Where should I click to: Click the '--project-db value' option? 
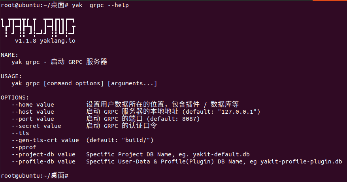tap(43, 154)
